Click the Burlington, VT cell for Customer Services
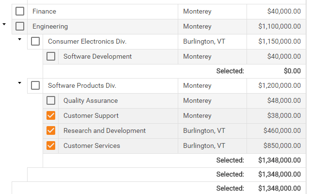Viewport: 310px width, 194px height. click(204, 145)
